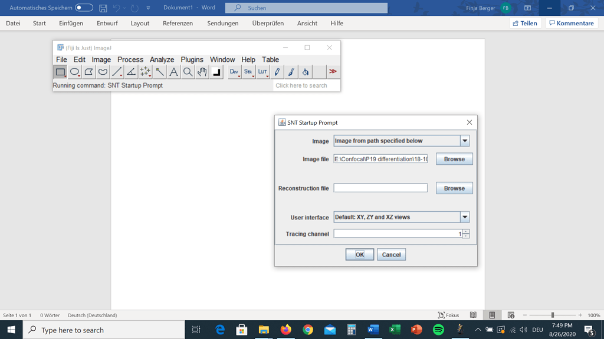
Task: Activate the scrolling hand tool
Action: point(202,72)
